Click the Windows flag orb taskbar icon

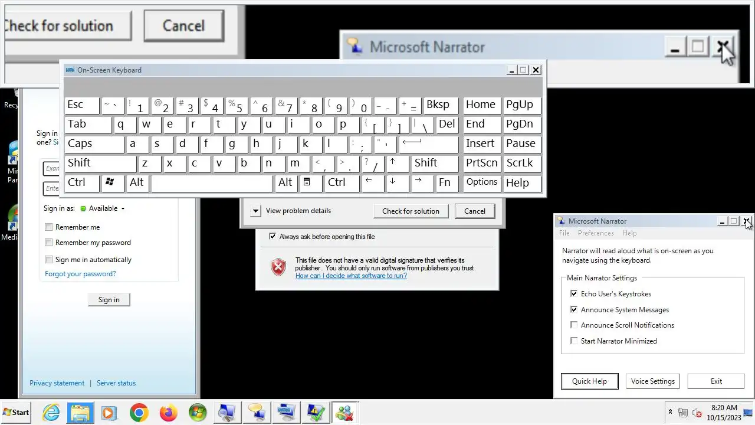click(198, 412)
